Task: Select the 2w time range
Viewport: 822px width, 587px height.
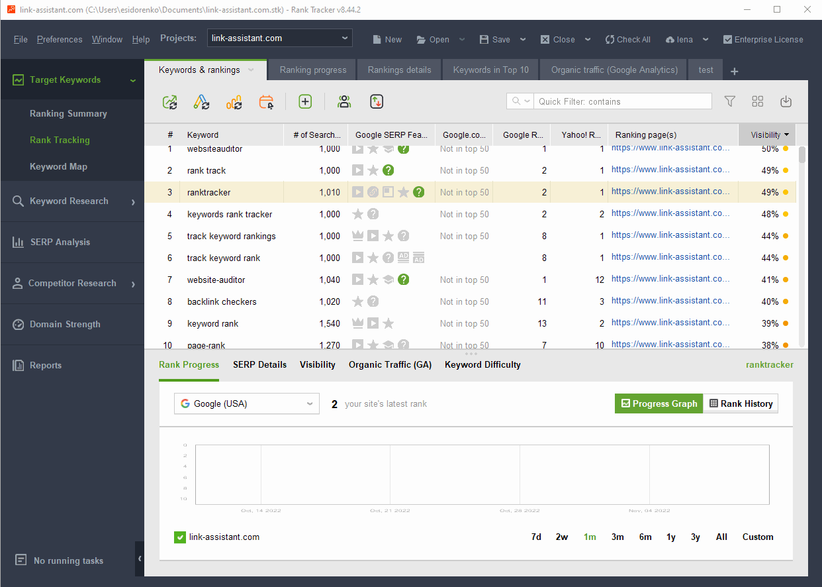Action: tap(562, 537)
